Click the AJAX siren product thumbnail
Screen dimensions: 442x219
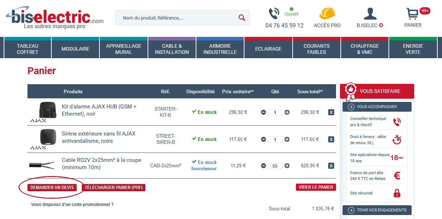(43, 139)
